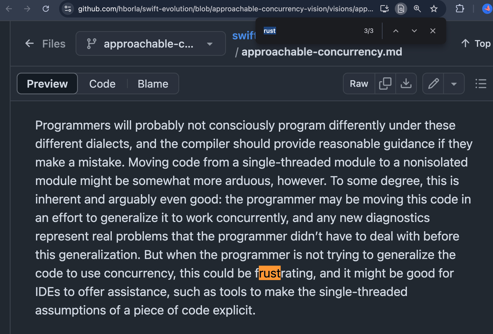Switch to the Blame tab
Image resolution: width=493 pixels, height=334 pixels.
(x=153, y=84)
